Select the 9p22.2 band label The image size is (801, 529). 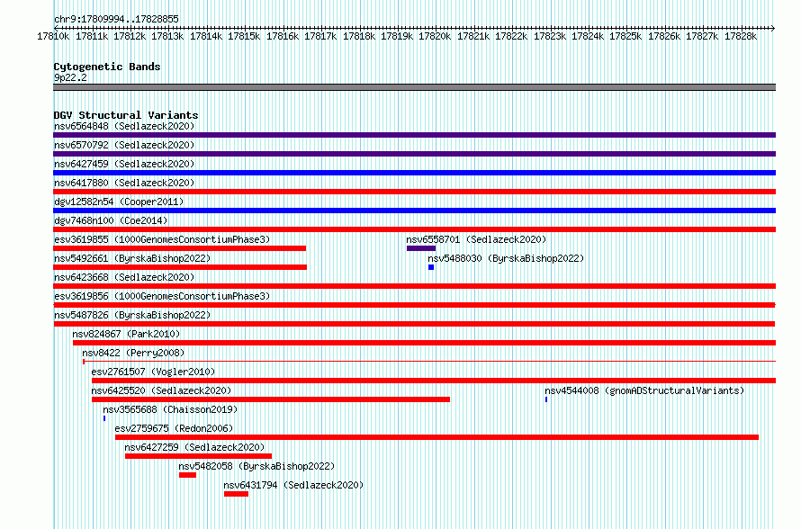point(70,77)
